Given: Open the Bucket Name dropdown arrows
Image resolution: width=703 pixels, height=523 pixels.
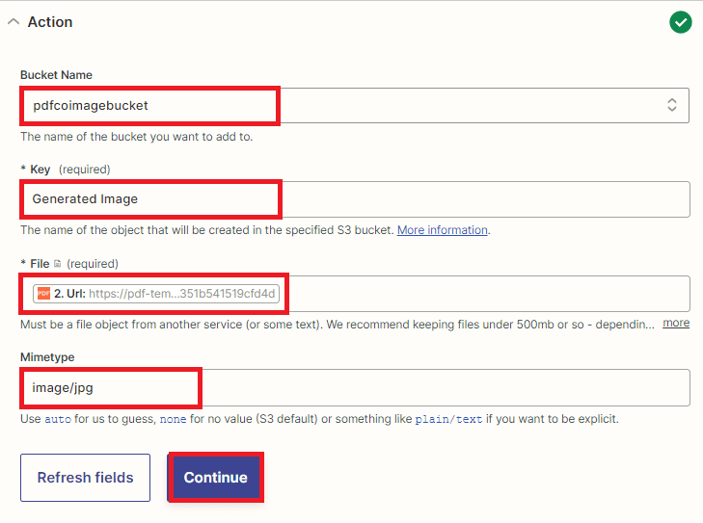Looking at the screenshot, I should pos(671,105).
